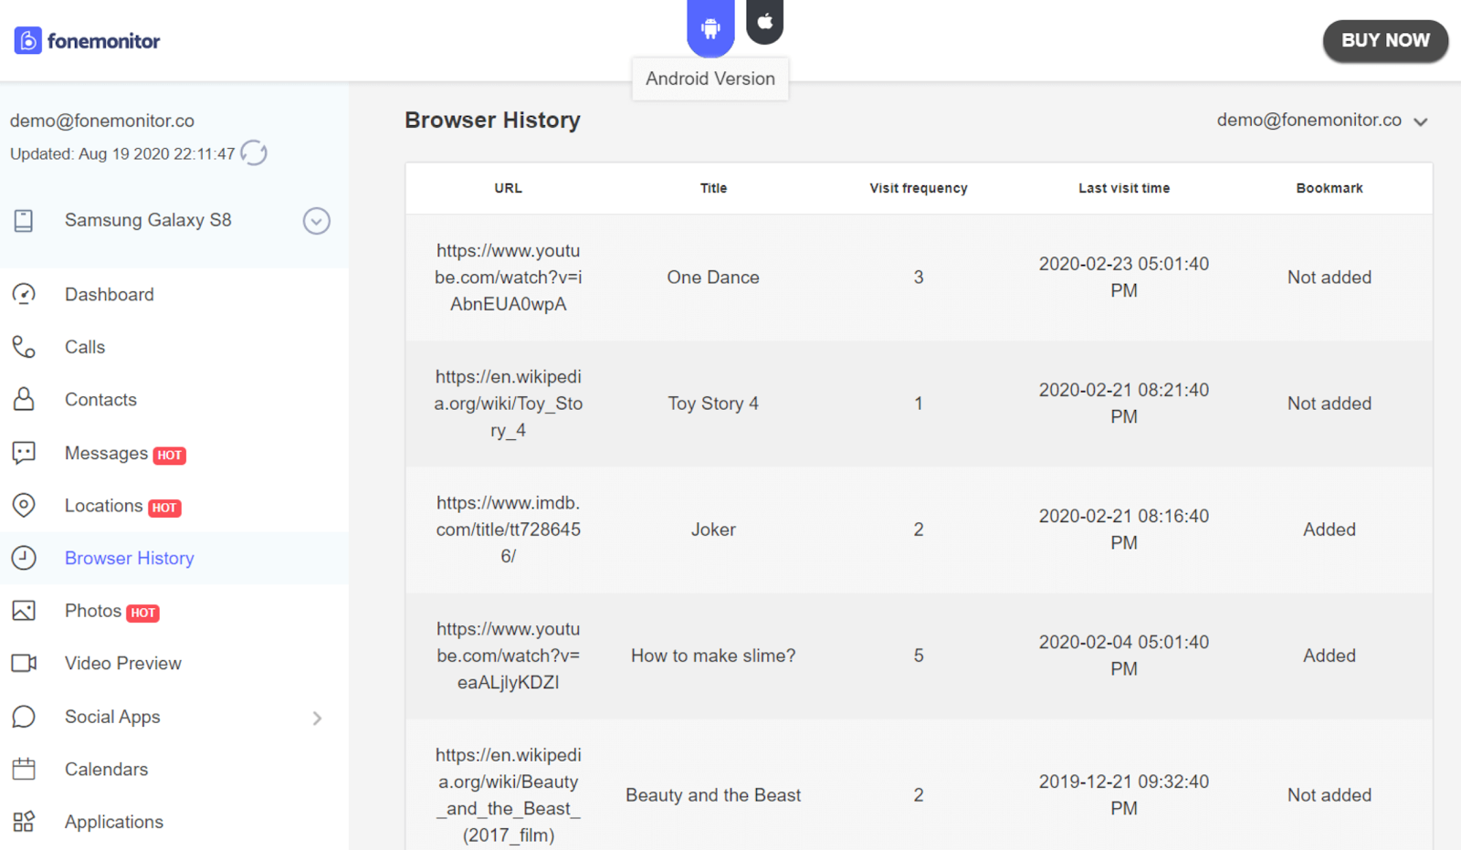The height and width of the screenshot is (850, 1461).
Task: Click the YouTube URL for One Dance
Action: pyautogui.click(x=509, y=277)
